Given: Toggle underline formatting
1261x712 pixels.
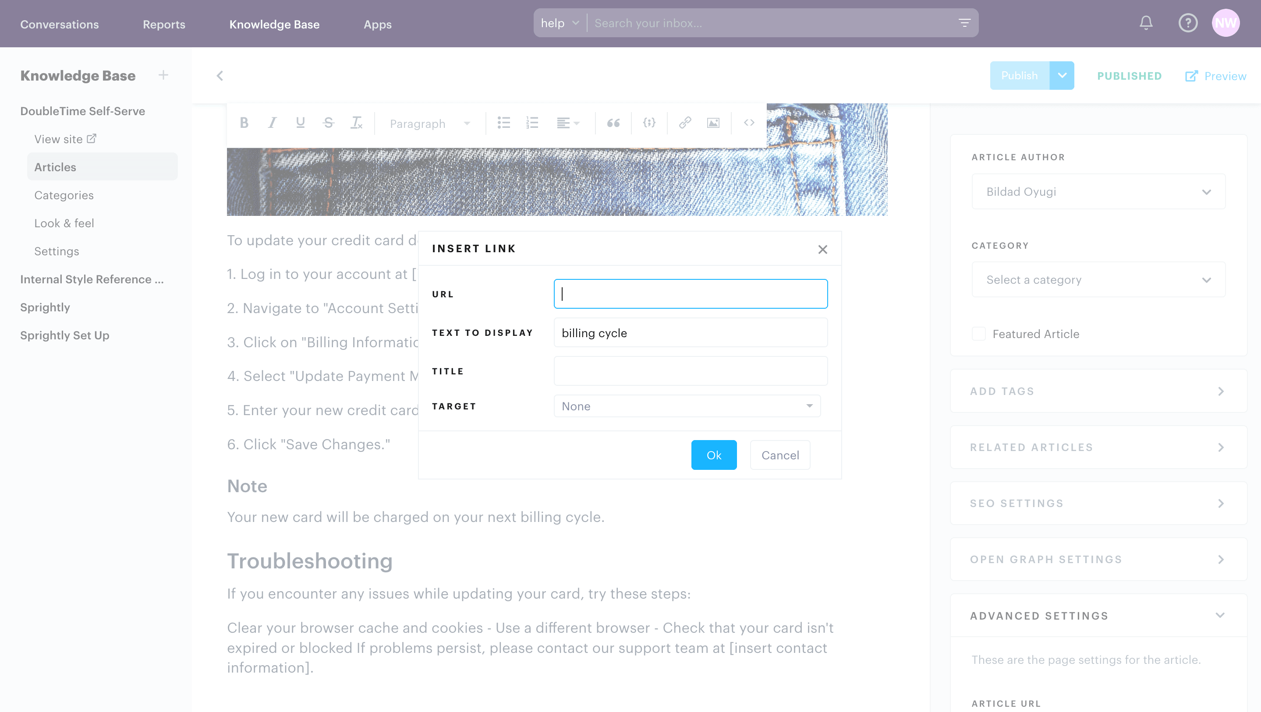Looking at the screenshot, I should pos(300,123).
